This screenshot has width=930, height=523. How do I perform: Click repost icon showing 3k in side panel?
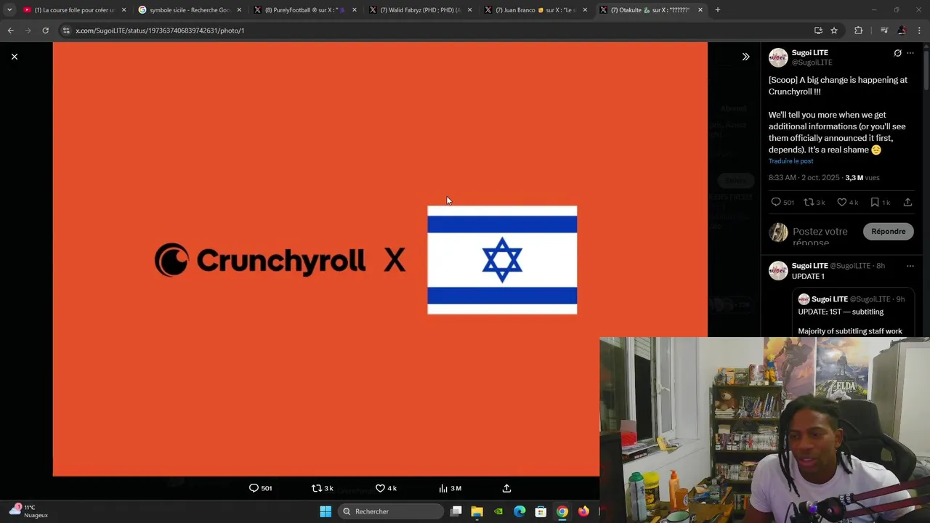[814, 202]
